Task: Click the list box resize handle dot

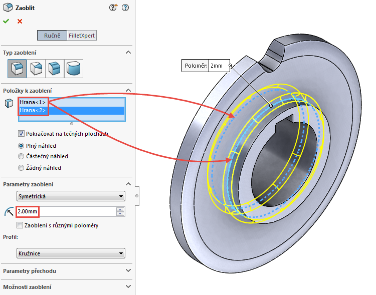Action: (72, 124)
